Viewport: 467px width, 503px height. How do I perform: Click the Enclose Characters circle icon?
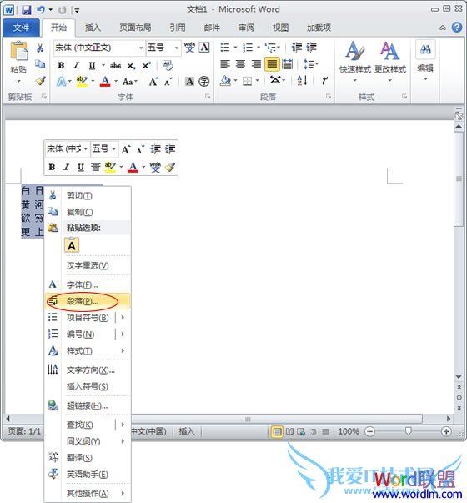[204, 81]
